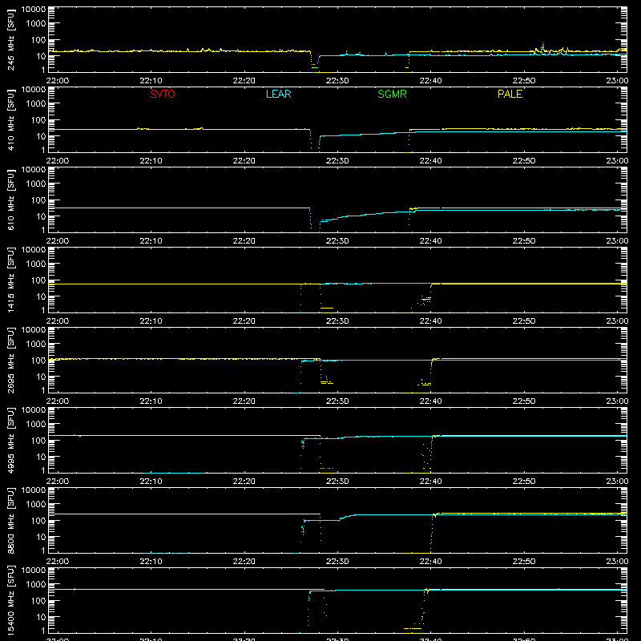641x641 pixels.
Task: Click 22:50 time label below 4995 MHz plot
Action: click(524, 482)
